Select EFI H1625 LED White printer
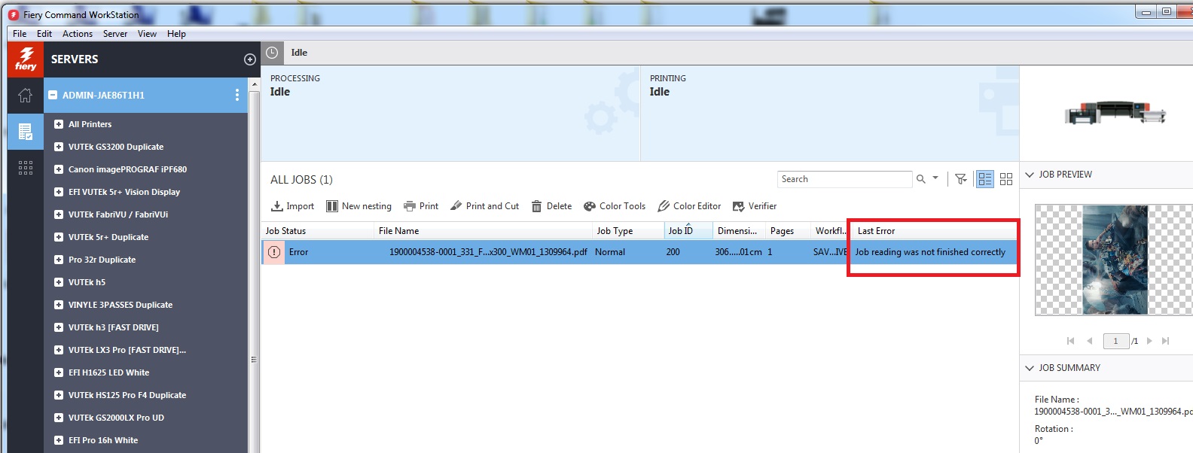Screen dimensions: 1193x453 coord(108,372)
